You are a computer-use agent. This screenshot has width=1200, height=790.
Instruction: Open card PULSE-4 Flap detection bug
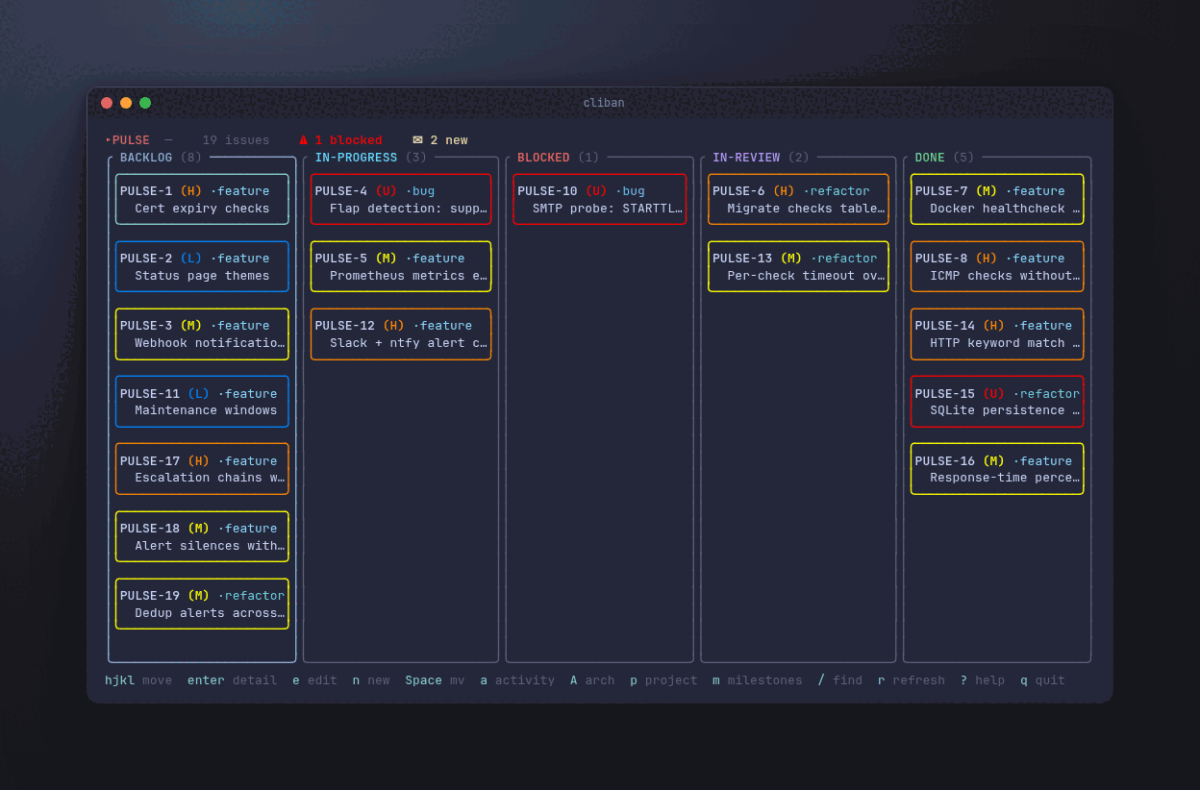coord(401,199)
